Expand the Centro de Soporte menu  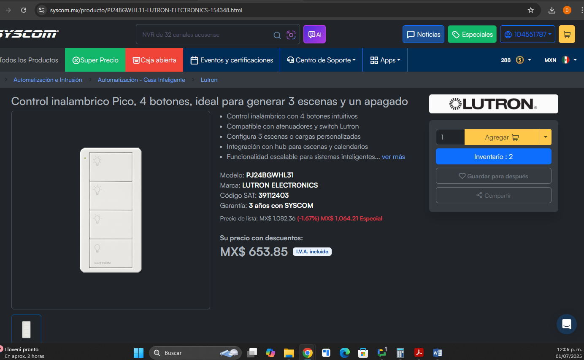point(321,60)
